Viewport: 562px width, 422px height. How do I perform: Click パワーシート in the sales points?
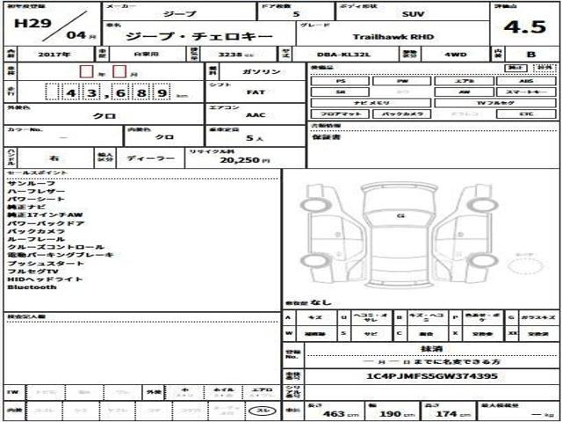coord(36,200)
